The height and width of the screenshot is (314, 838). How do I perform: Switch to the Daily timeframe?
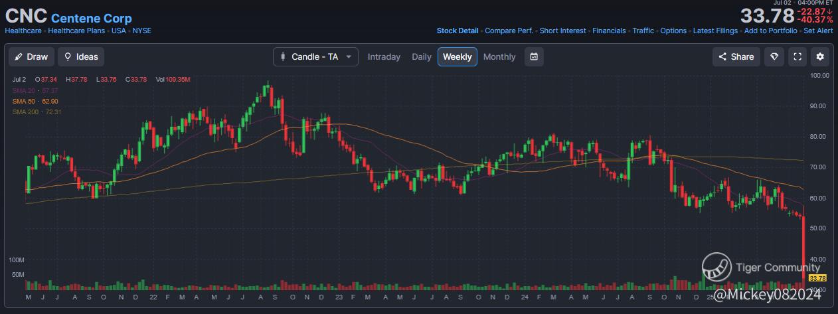[422, 56]
